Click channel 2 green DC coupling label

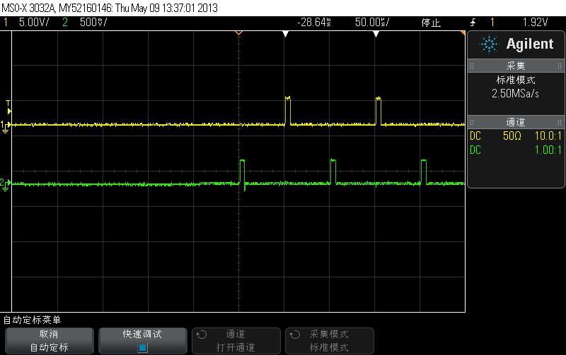tap(475, 150)
